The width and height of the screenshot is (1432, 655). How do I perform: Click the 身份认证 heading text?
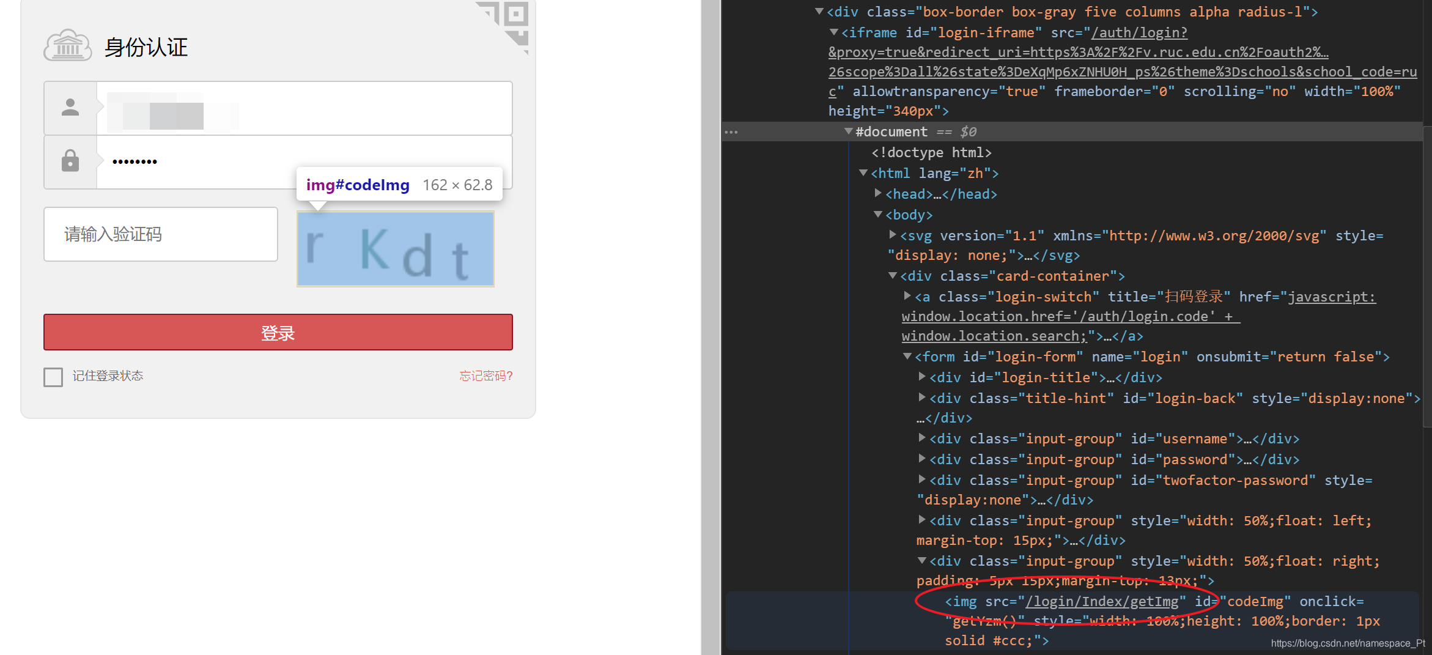[146, 47]
